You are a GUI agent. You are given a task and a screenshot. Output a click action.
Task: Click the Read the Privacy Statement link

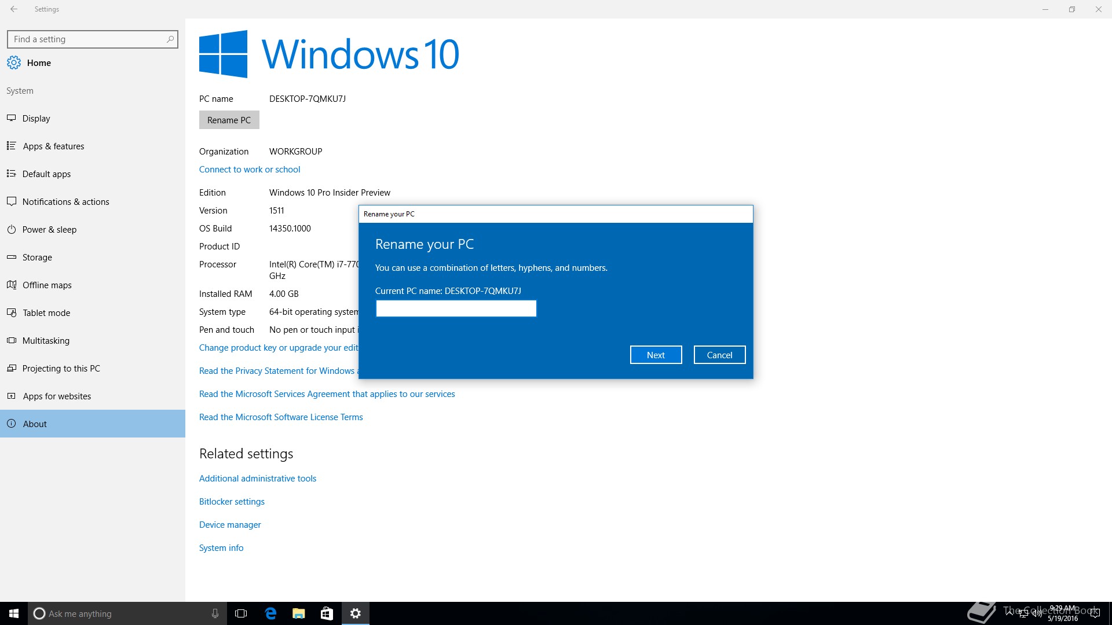point(279,371)
